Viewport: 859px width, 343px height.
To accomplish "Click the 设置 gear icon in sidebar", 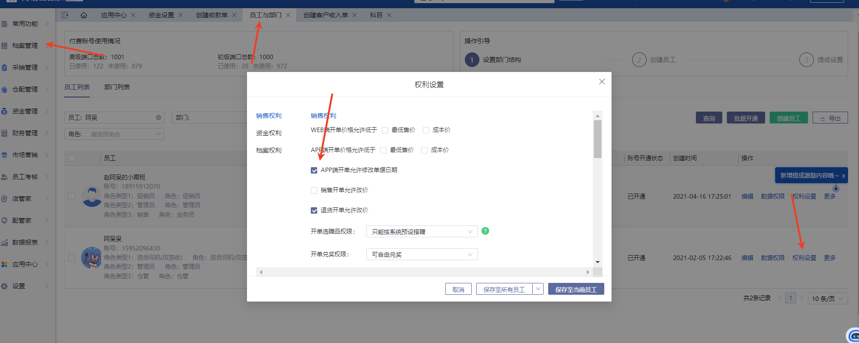I will (5, 286).
